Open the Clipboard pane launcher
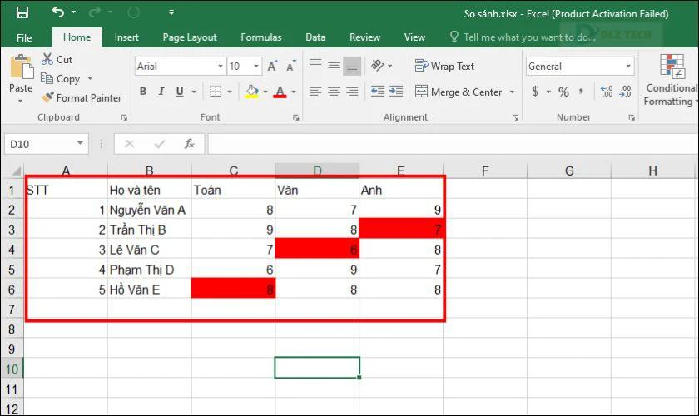The height and width of the screenshot is (416, 699). [124, 117]
